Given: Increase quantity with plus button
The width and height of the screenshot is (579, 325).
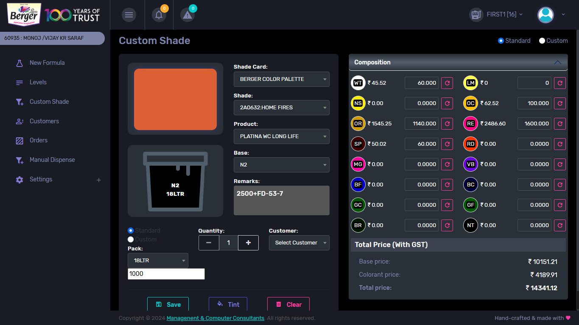Looking at the screenshot, I should tap(248, 243).
